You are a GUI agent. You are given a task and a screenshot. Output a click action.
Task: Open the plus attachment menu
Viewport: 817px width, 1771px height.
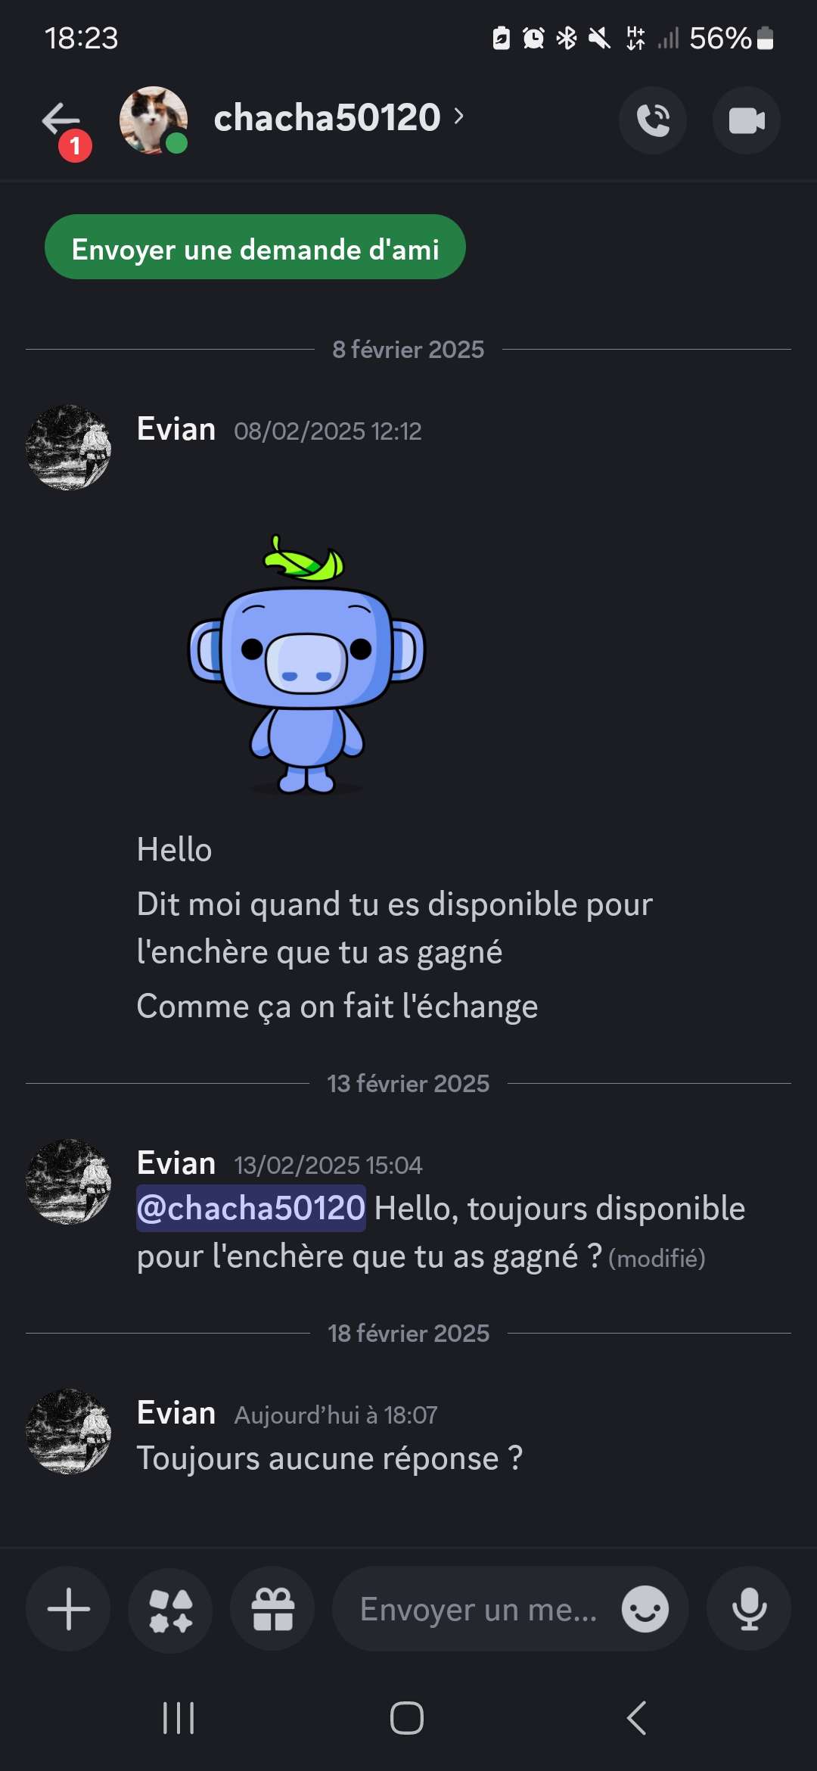point(68,1609)
